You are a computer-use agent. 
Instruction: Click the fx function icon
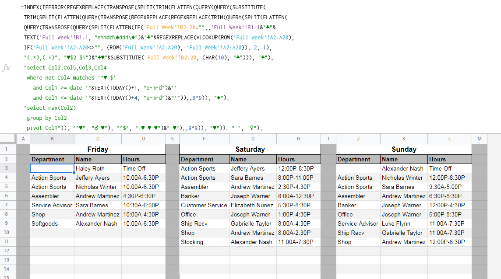(x=6, y=67)
